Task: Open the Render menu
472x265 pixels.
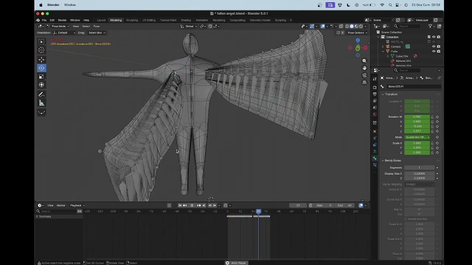Action: [62, 20]
